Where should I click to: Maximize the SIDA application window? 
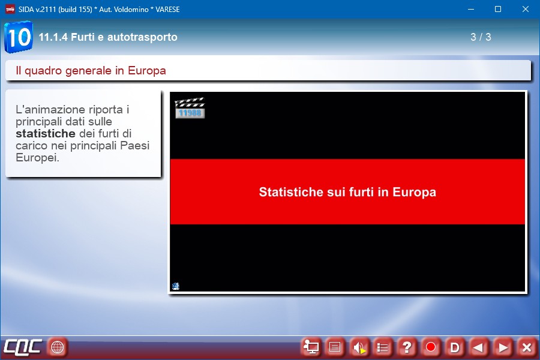pyautogui.click(x=497, y=9)
